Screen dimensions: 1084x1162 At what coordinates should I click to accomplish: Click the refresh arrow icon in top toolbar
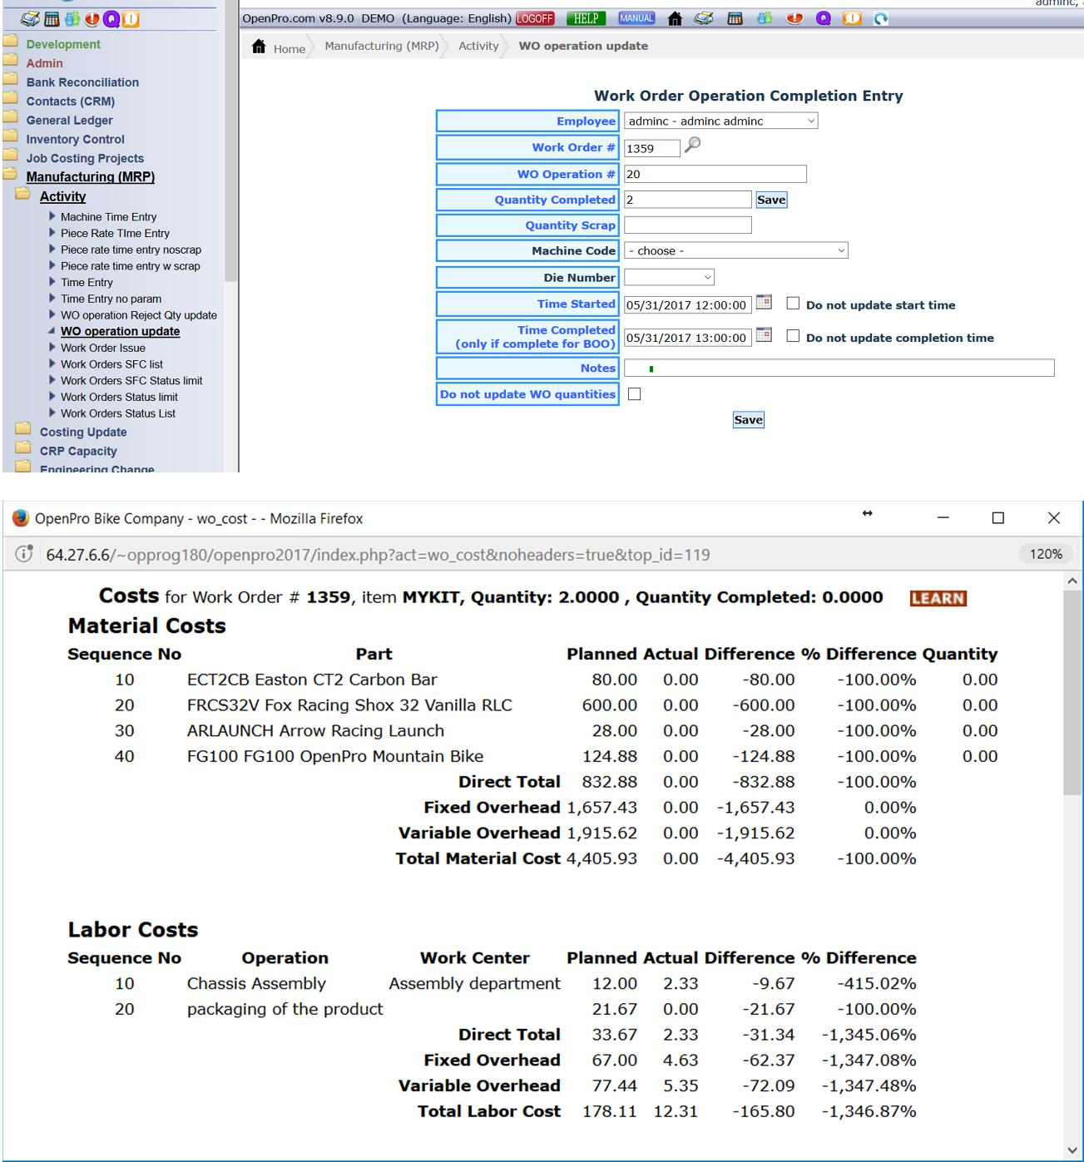880,19
